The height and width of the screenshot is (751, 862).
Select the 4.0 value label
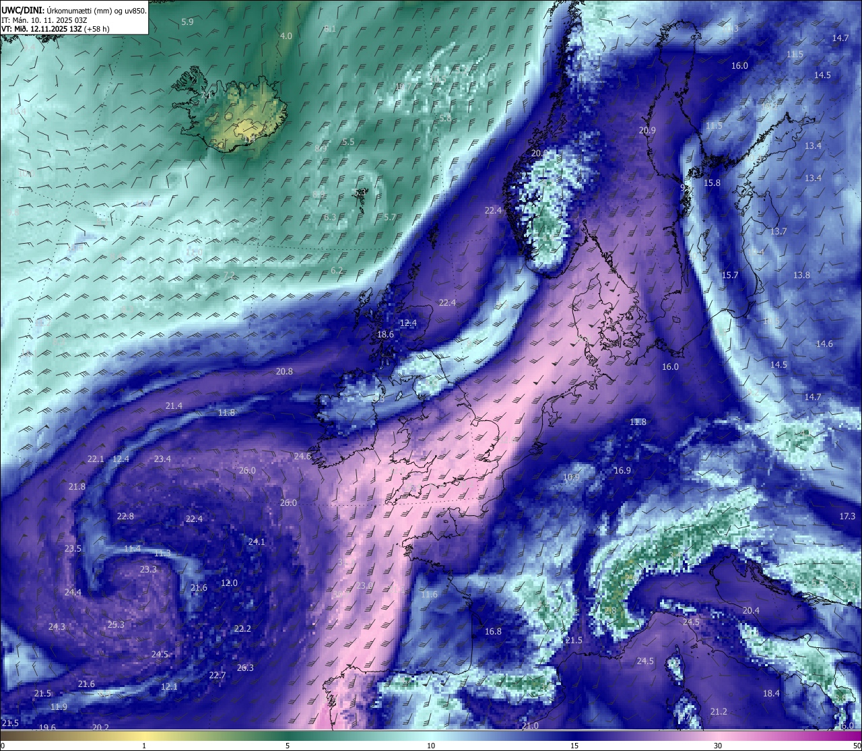click(286, 36)
